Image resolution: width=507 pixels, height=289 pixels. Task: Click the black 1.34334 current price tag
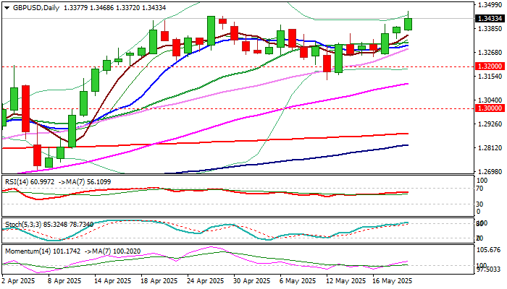point(490,19)
